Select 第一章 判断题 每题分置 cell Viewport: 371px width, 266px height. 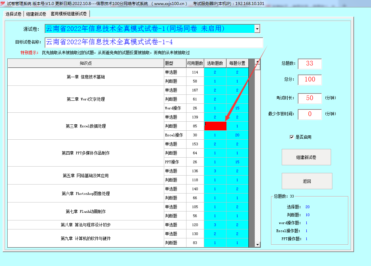tap(237, 81)
